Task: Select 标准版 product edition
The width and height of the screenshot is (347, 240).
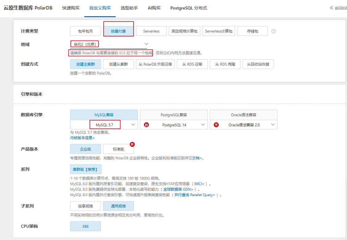Action: click(118, 149)
